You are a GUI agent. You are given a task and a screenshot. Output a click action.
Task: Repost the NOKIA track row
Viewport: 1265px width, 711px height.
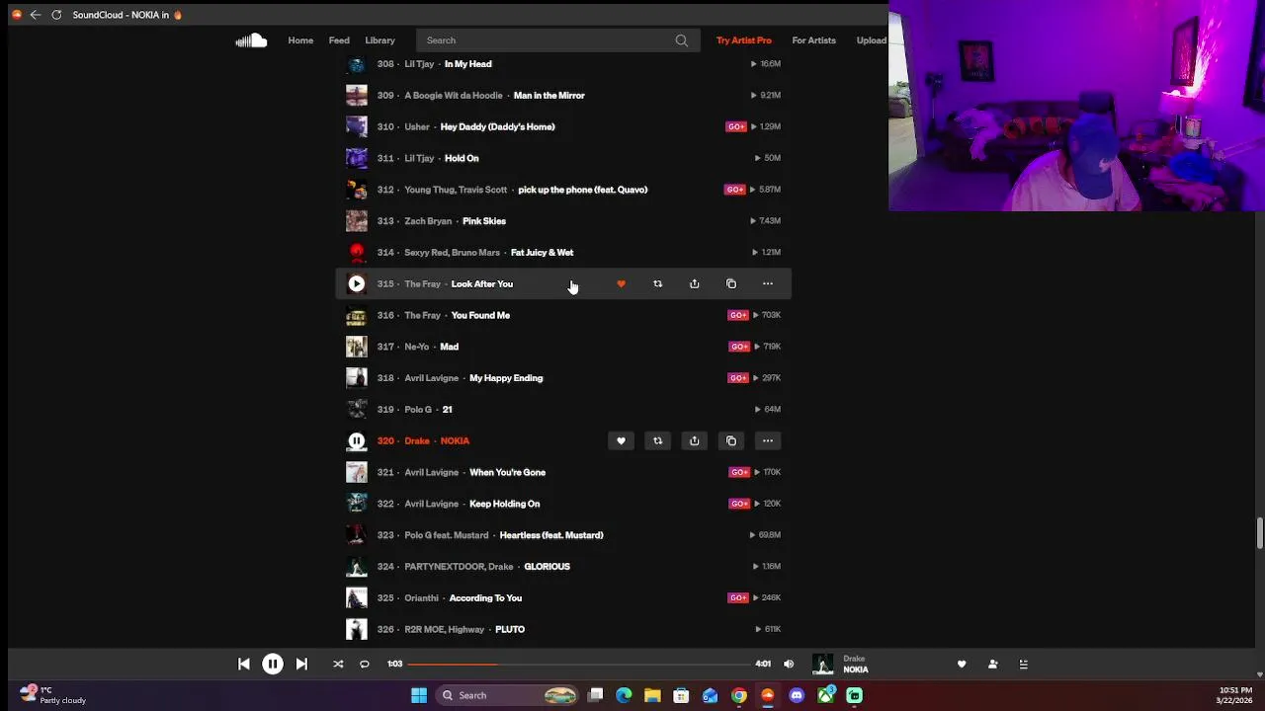tap(657, 441)
